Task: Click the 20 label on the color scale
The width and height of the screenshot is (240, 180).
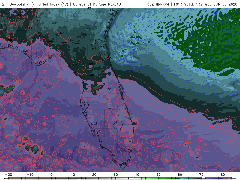Action: [x=94, y=175]
